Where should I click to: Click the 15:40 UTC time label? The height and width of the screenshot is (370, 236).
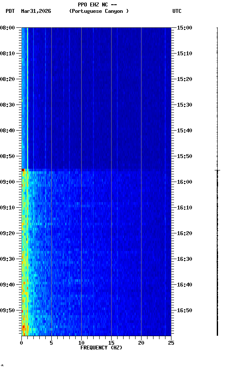185,131
